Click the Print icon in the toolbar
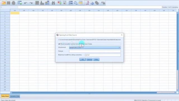The width and height of the screenshot is (179, 101). pos(13,3)
